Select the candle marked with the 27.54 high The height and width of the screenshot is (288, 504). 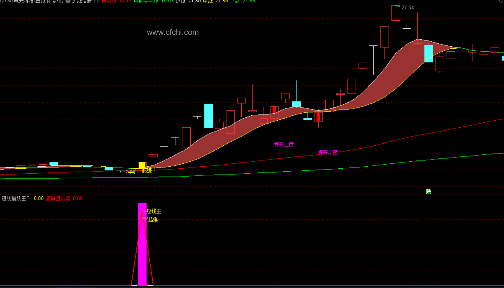tap(396, 13)
